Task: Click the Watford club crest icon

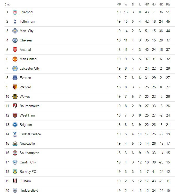Action: [x=15, y=87]
